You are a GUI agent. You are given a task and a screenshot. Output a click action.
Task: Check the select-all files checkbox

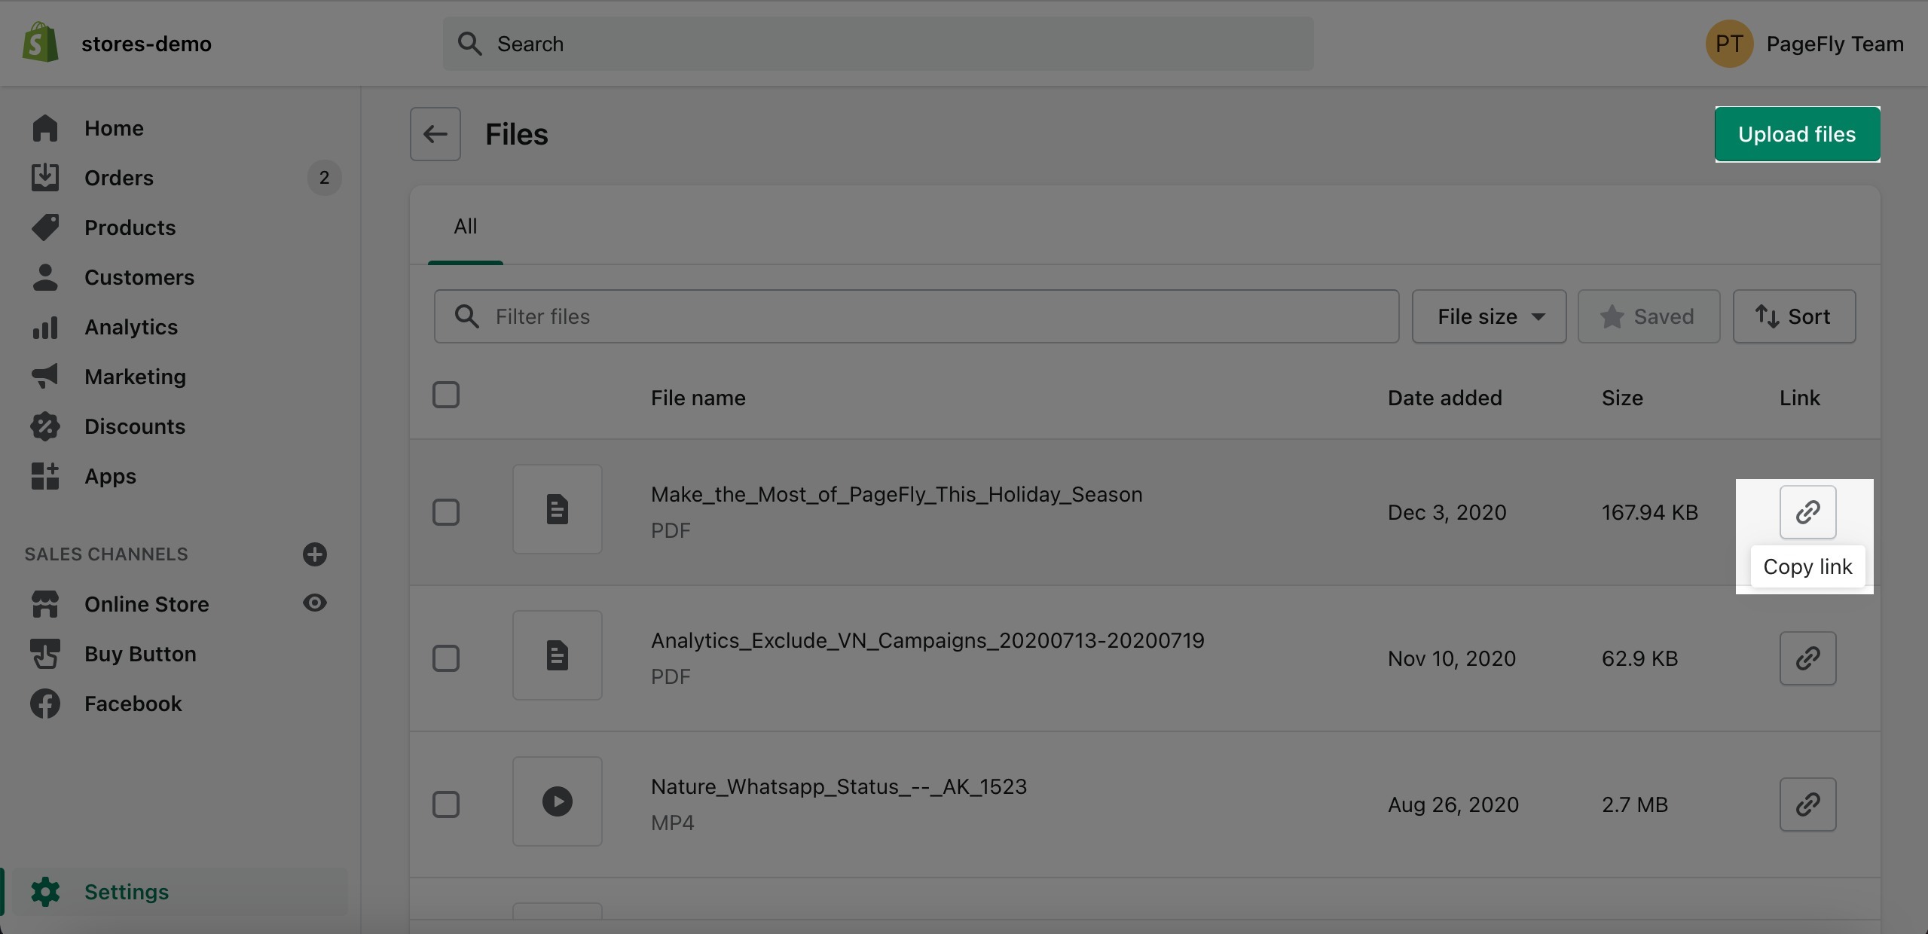point(446,395)
